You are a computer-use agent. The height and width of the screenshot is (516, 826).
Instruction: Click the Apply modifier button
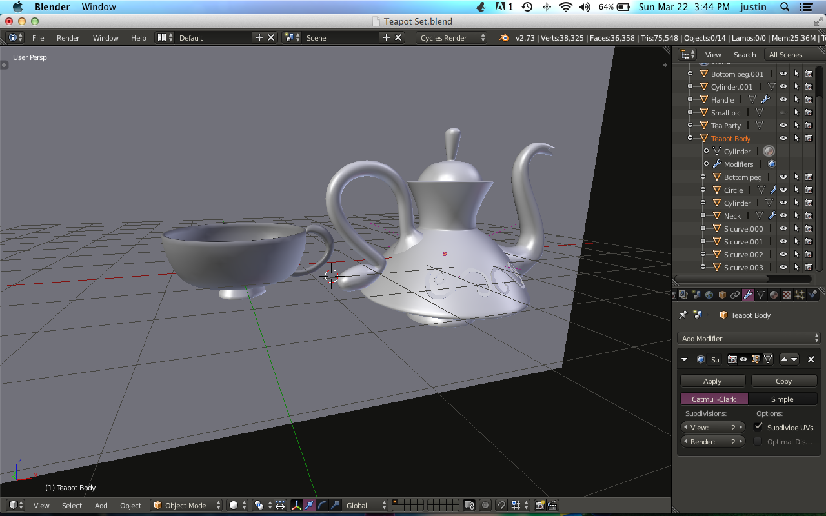[x=712, y=381]
